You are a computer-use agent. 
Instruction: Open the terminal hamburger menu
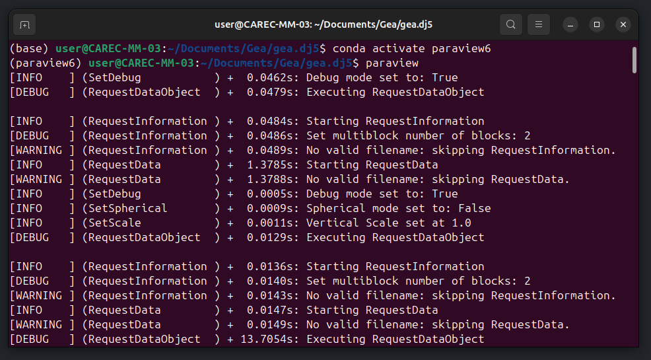(x=539, y=24)
